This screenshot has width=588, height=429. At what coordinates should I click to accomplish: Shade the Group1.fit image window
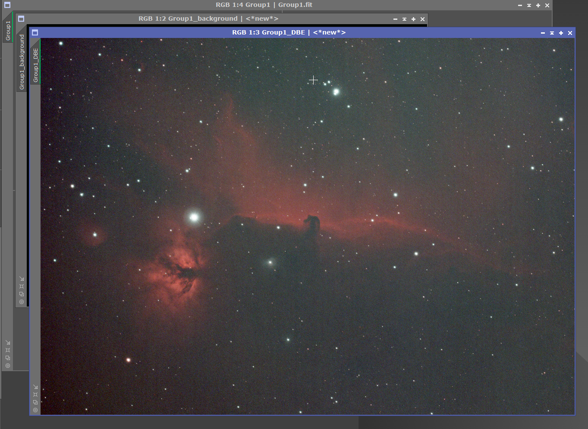(x=529, y=5)
